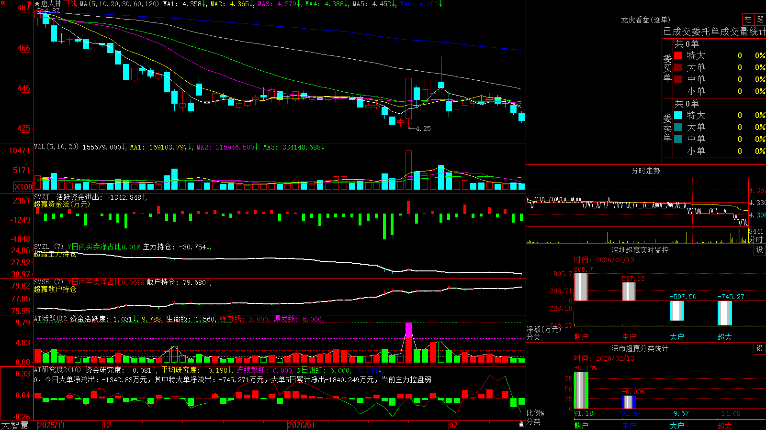Click 大户 bar labeled -597.56

[x=677, y=311]
